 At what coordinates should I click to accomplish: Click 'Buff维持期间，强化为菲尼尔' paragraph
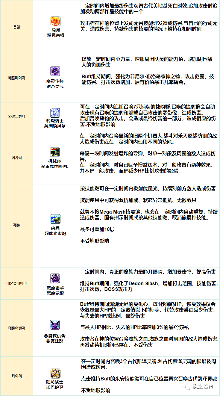[x=148, y=79]
